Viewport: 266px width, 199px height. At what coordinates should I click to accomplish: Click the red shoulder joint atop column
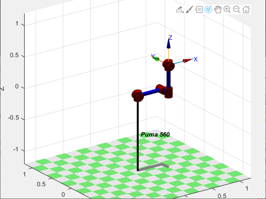(138, 95)
